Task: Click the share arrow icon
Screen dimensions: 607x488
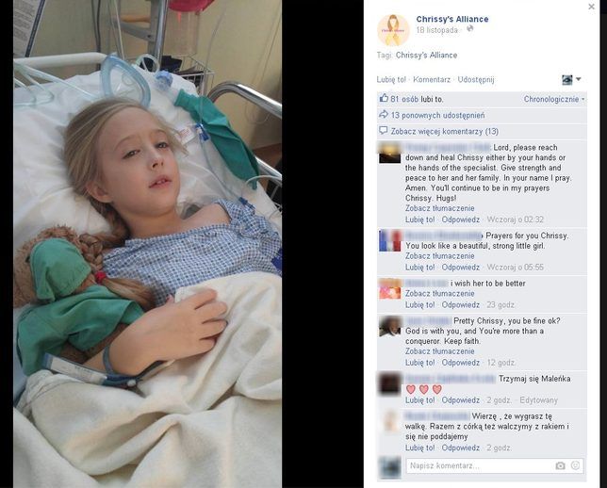Action: [x=384, y=114]
